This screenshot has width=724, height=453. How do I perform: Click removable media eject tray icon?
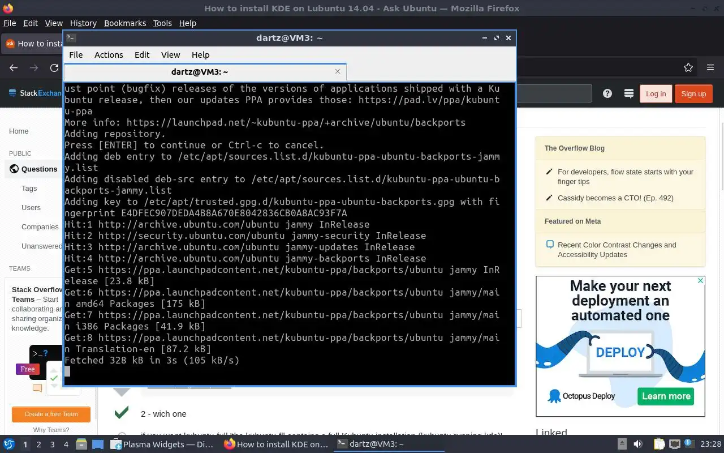pos(622,445)
